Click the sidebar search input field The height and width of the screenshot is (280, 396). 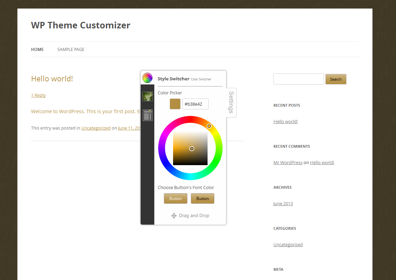point(298,79)
